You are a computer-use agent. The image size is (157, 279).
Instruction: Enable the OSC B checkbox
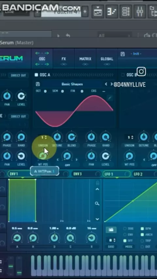[123, 75]
